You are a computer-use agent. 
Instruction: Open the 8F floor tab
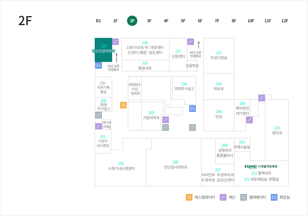(234, 21)
